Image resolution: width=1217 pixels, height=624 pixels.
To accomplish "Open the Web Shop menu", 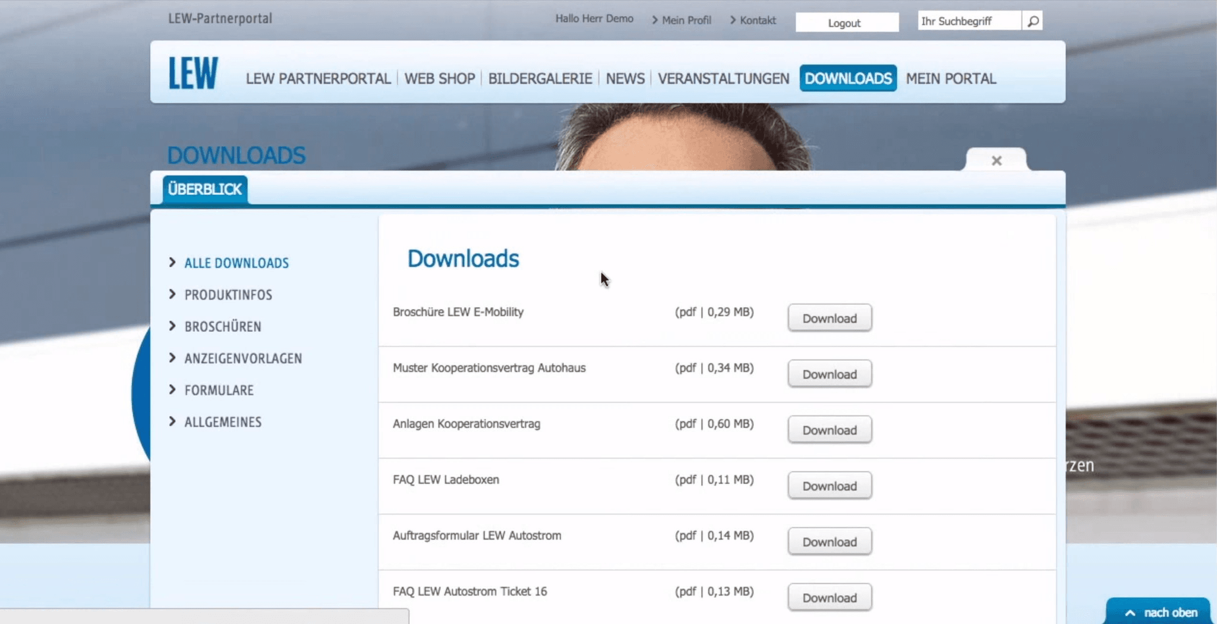I will pos(439,78).
